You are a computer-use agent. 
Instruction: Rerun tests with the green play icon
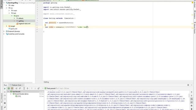[5, 89]
